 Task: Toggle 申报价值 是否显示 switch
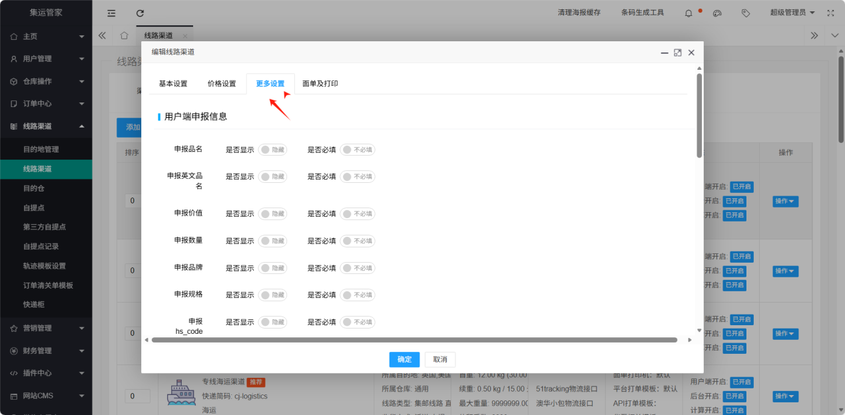272,213
